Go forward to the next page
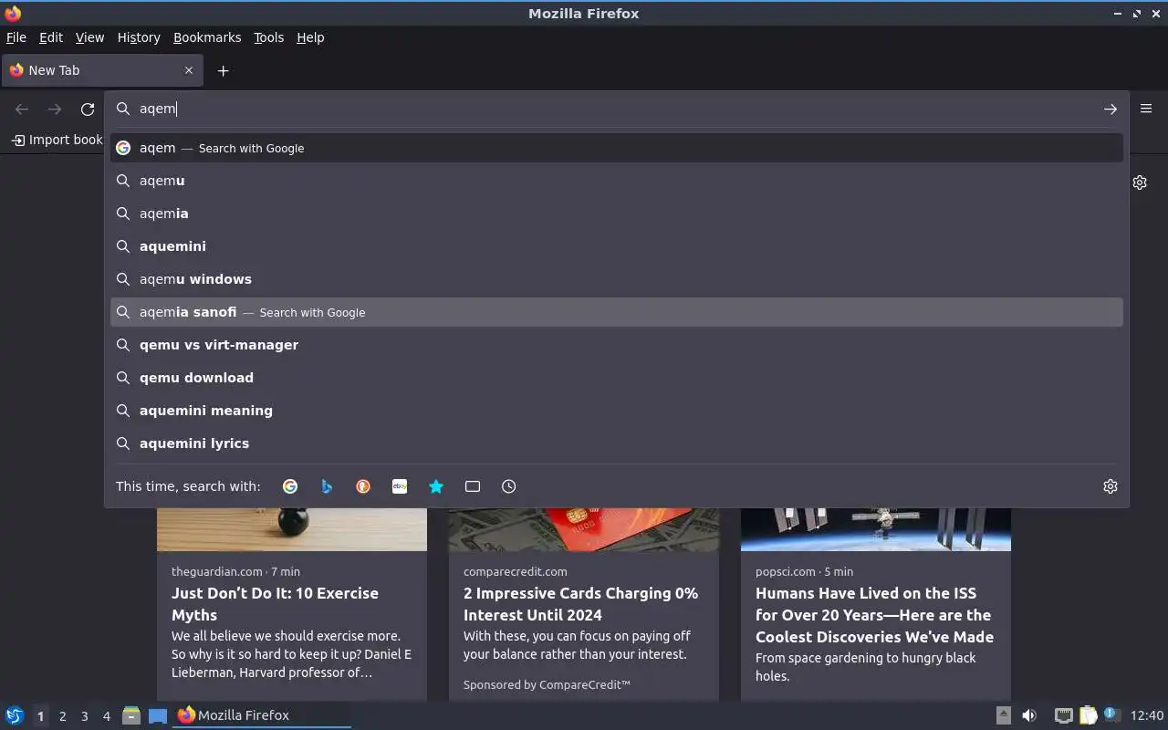Viewport: 1168px width, 730px height. point(55,109)
